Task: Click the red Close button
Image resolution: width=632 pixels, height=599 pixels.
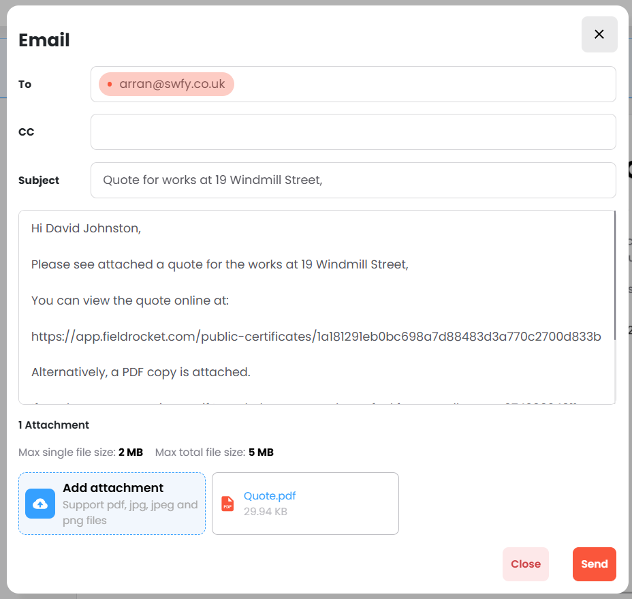Action: [526, 564]
